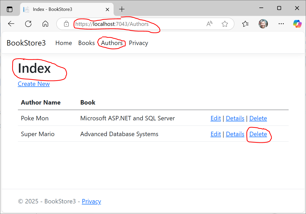The width and height of the screenshot is (306, 214).
Task: Edit the Poke Mon author
Action: [x=216, y=118]
